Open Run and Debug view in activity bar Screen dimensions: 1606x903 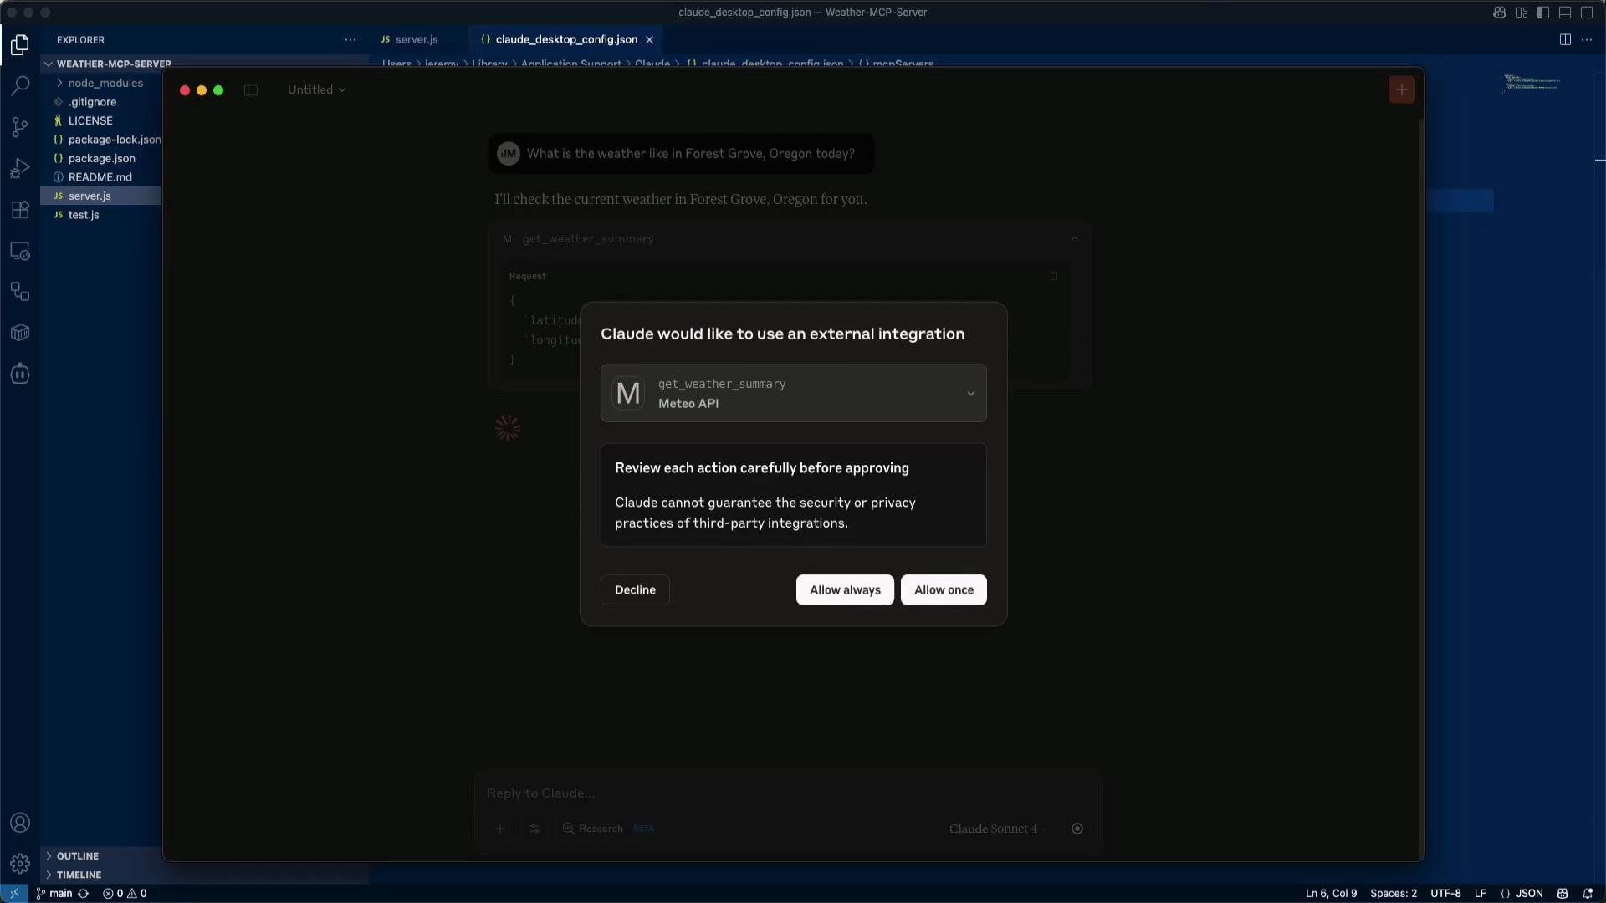[x=20, y=168]
